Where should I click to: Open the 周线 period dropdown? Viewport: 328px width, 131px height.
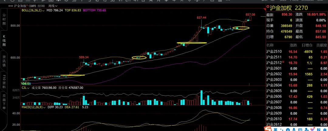(53, 6)
